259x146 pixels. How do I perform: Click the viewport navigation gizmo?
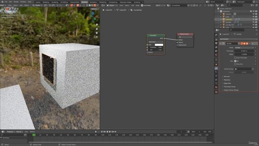click(x=93, y=17)
